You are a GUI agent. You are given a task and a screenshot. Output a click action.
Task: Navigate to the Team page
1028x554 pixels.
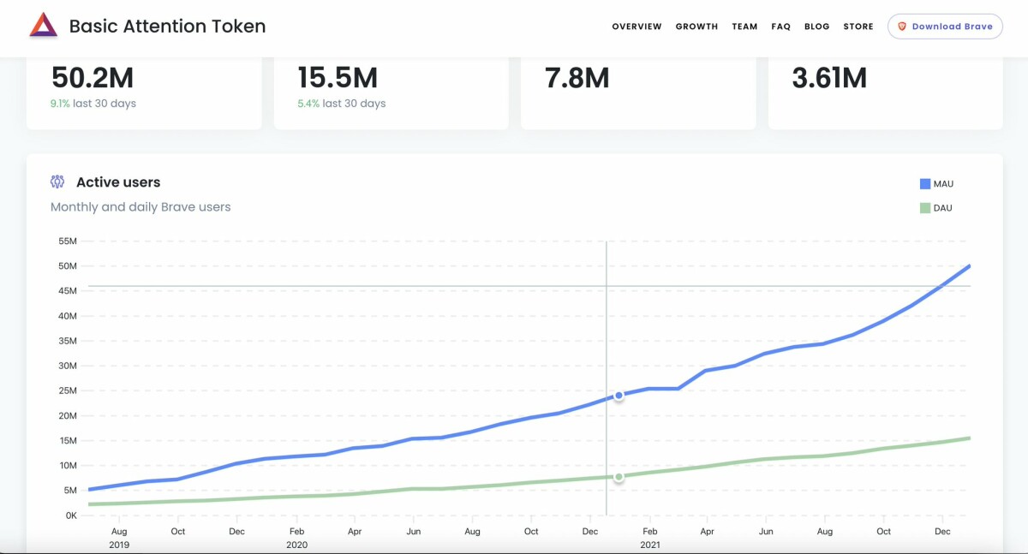pos(744,27)
